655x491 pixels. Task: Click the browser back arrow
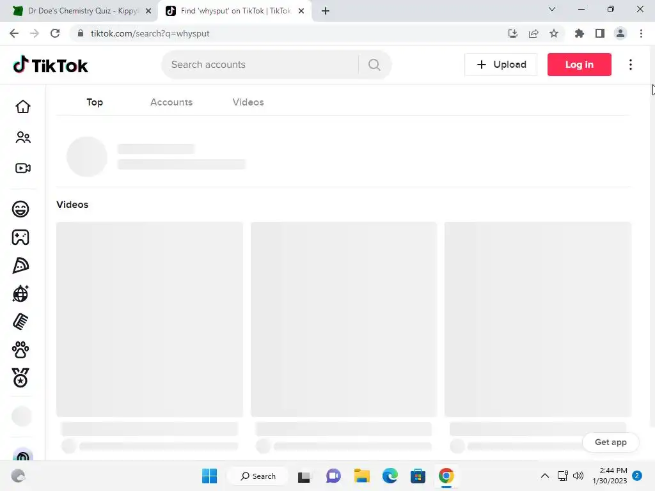pos(14,33)
